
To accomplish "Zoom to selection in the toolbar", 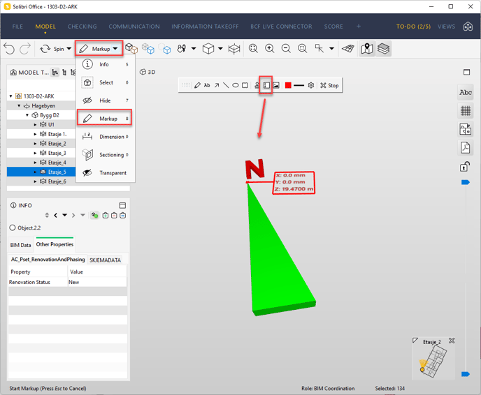I will (x=303, y=49).
